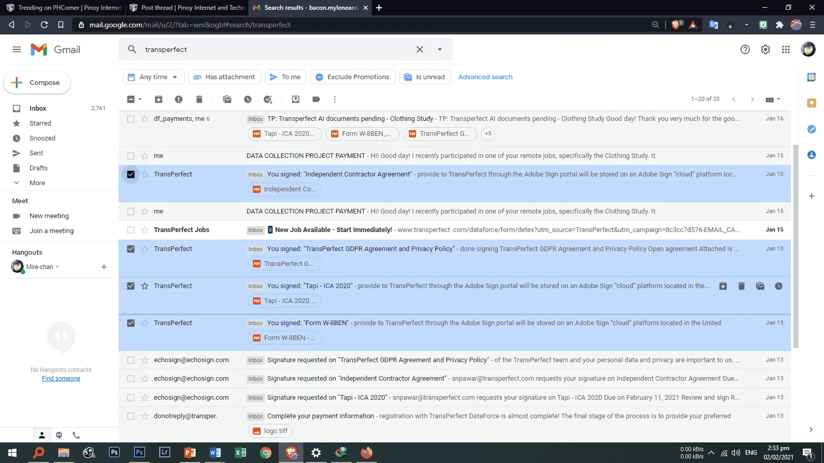This screenshot has height=463, width=824.
Task: Open the three-dot More toolbar menu
Action: coord(335,99)
